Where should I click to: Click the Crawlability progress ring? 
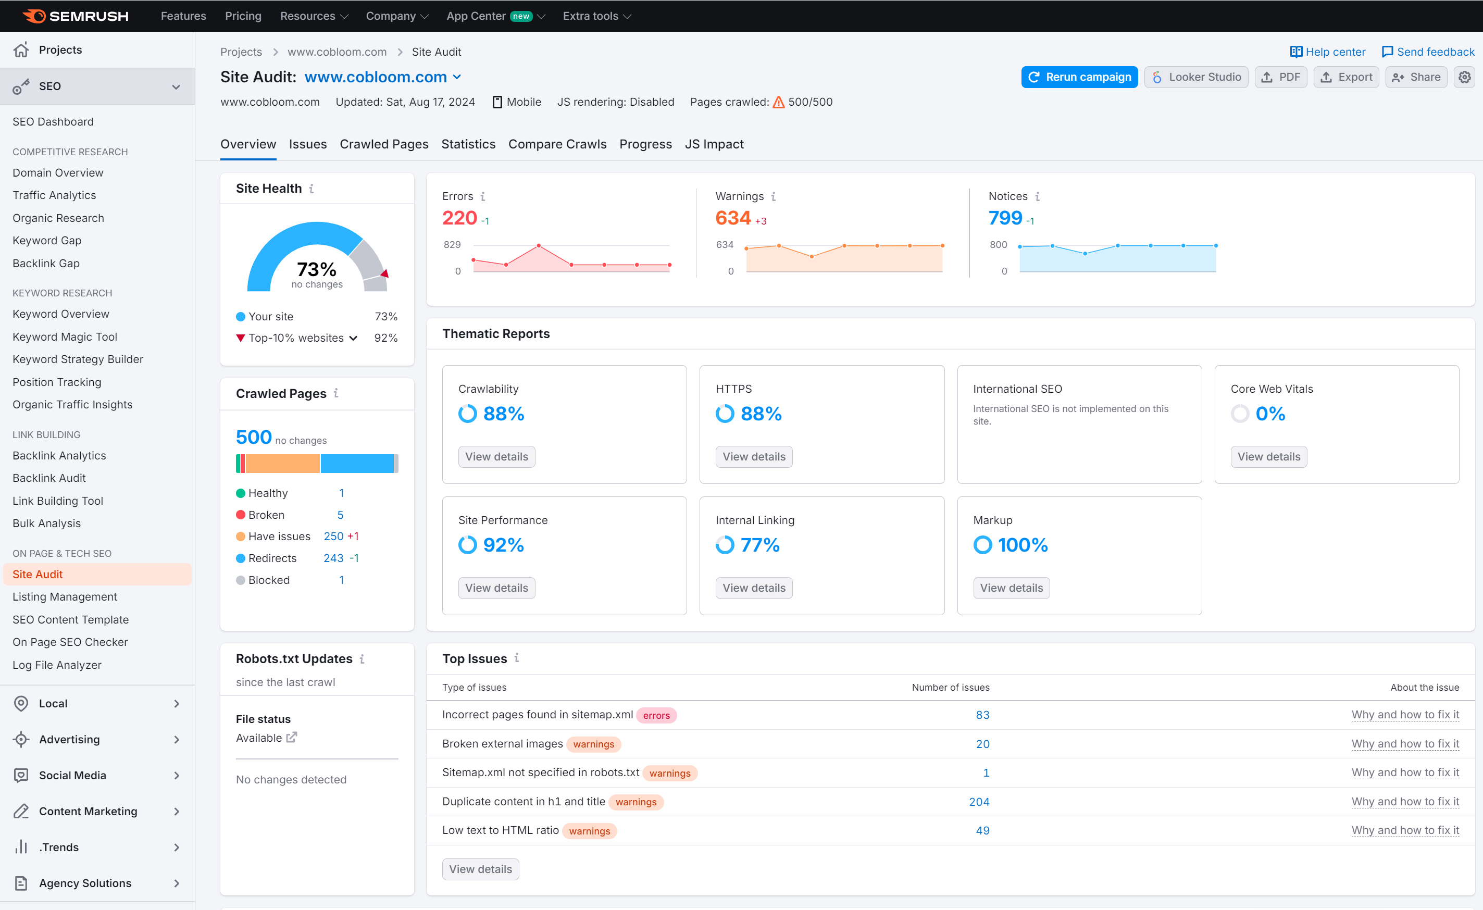(x=467, y=414)
